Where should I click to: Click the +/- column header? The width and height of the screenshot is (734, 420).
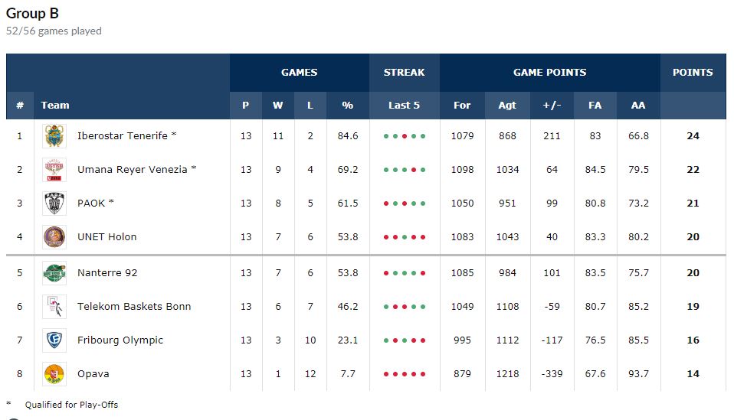552,106
